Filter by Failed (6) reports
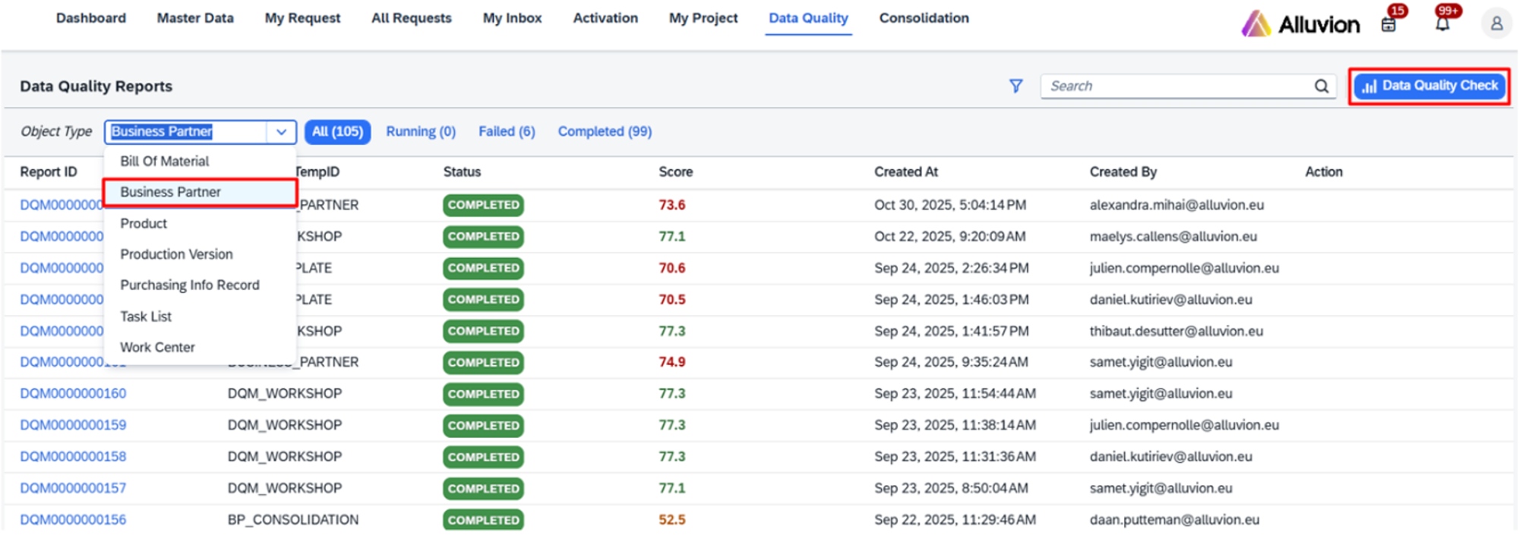The width and height of the screenshot is (1519, 545). point(507,132)
